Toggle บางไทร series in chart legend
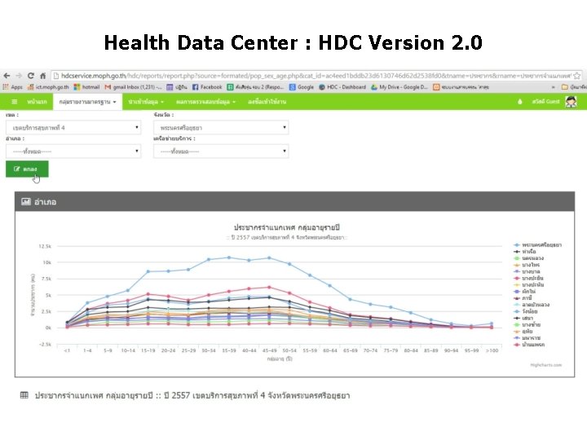Image resolution: width=587 pixels, height=440 pixels. (527, 265)
